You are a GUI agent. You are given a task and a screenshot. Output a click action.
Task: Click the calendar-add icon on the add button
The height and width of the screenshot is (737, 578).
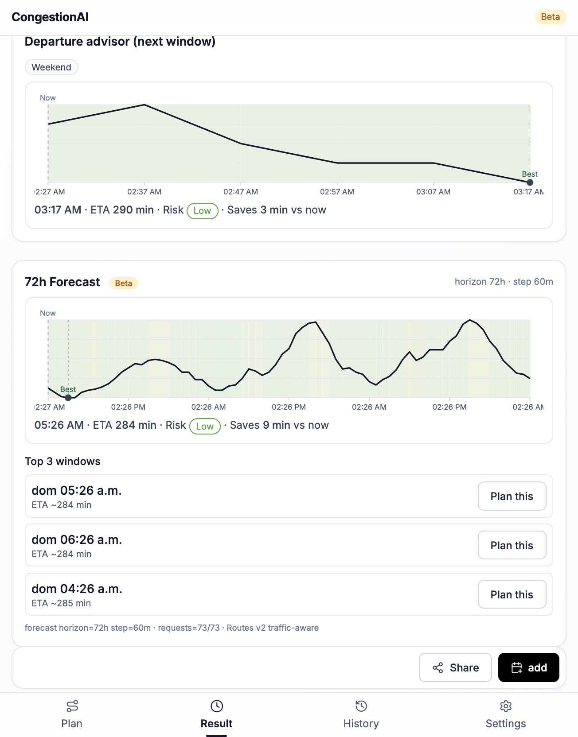pos(517,667)
